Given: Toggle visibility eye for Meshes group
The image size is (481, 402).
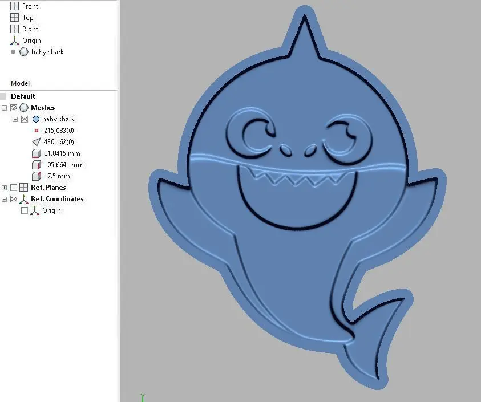Looking at the screenshot, I should pos(14,108).
